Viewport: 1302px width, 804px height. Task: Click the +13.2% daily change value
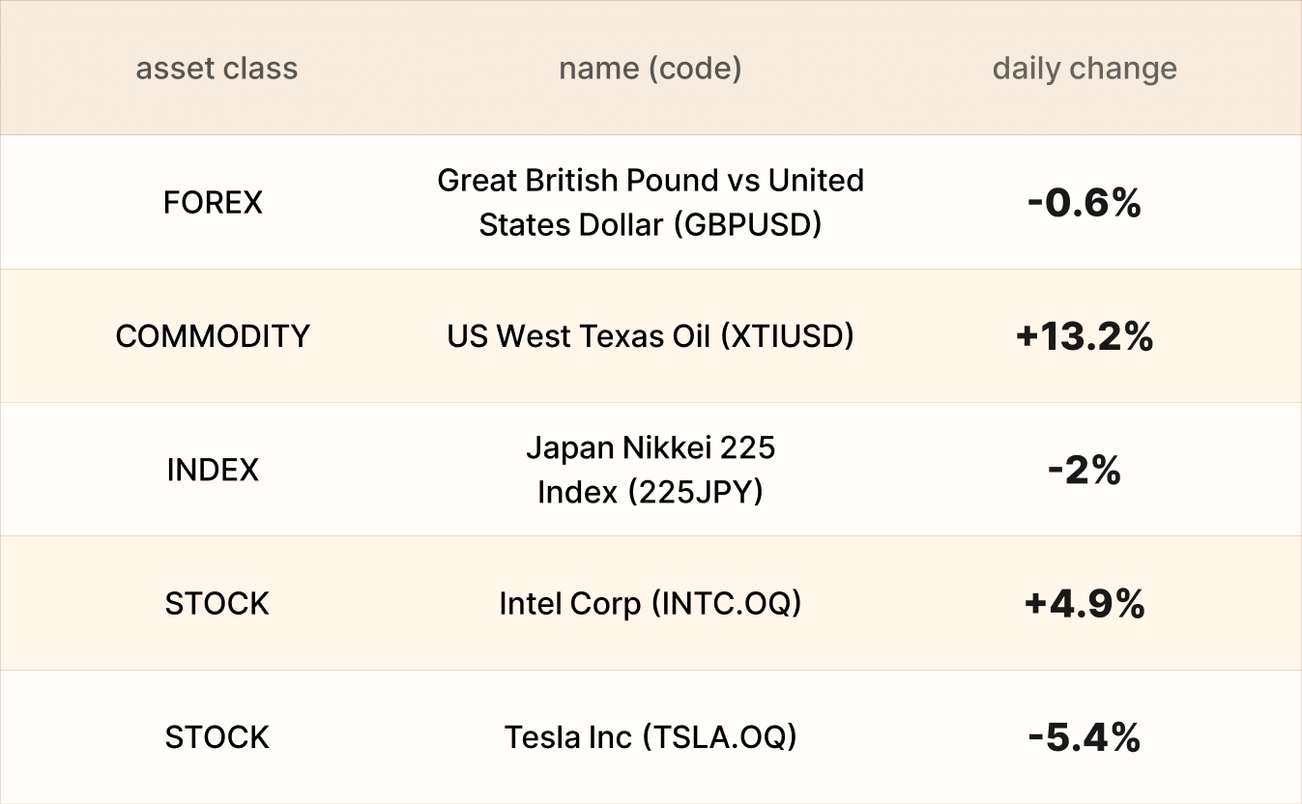(1085, 336)
